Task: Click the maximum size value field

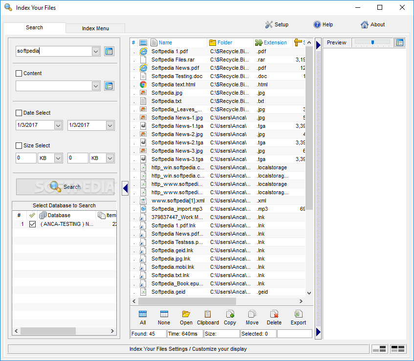Action: point(78,158)
